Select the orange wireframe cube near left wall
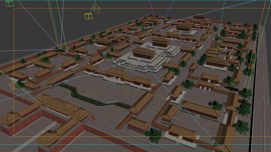The height and width of the screenshot is (152, 271). 13,86
